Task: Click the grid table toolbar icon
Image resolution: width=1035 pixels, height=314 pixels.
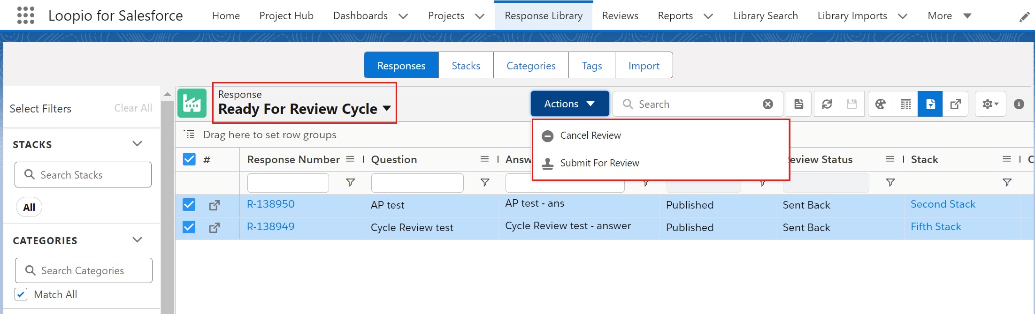Action: coord(906,104)
